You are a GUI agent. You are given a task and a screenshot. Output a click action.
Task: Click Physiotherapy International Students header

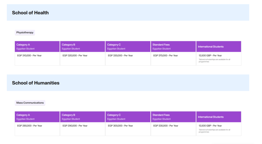point(219,47)
